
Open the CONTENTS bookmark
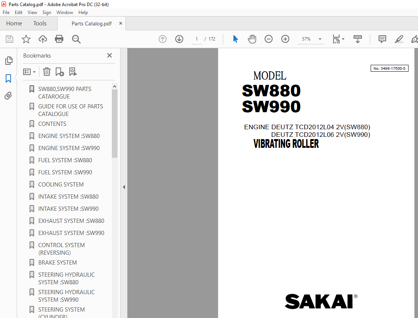click(52, 124)
